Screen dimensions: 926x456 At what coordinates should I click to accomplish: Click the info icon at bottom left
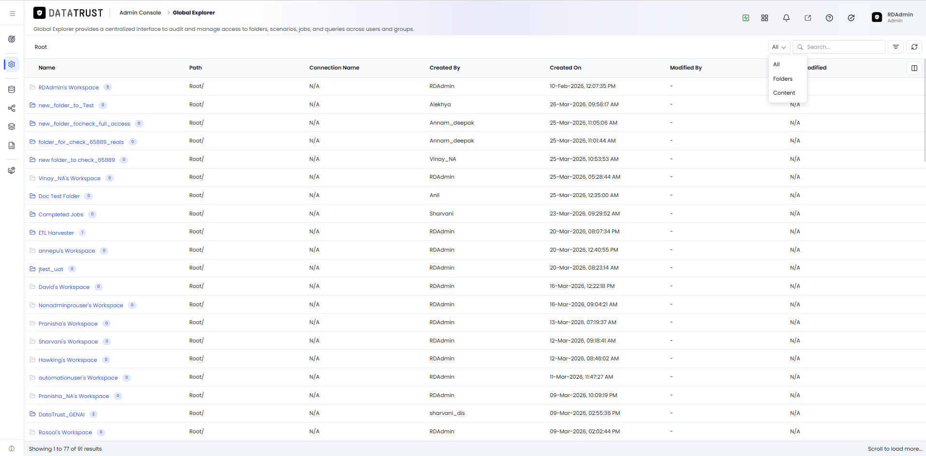[12, 449]
